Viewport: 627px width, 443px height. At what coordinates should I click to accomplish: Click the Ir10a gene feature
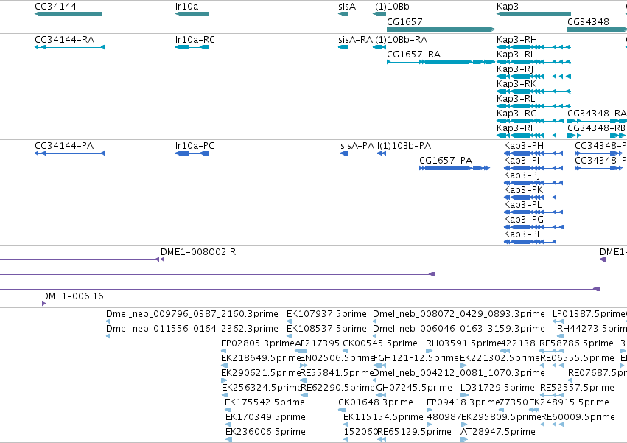click(x=192, y=14)
